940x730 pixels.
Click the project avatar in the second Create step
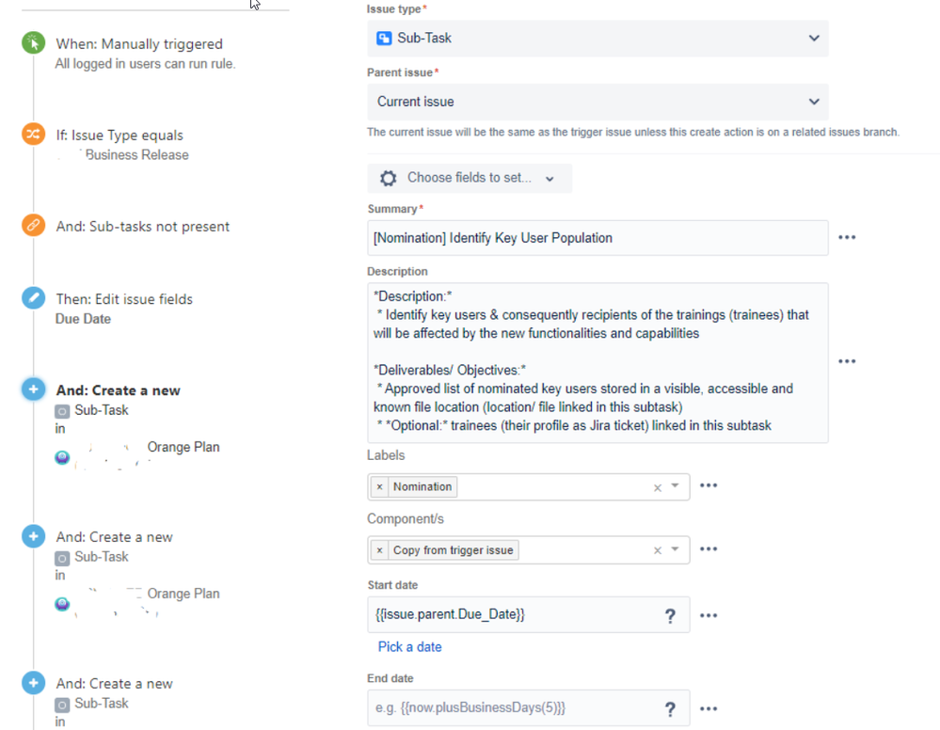[62, 604]
